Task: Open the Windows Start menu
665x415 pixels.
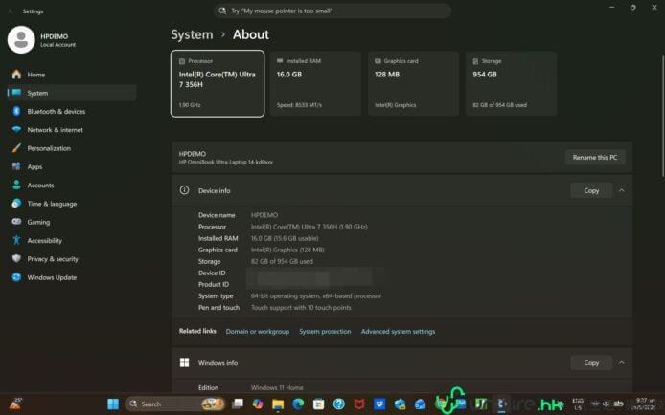Action: click(113, 404)
